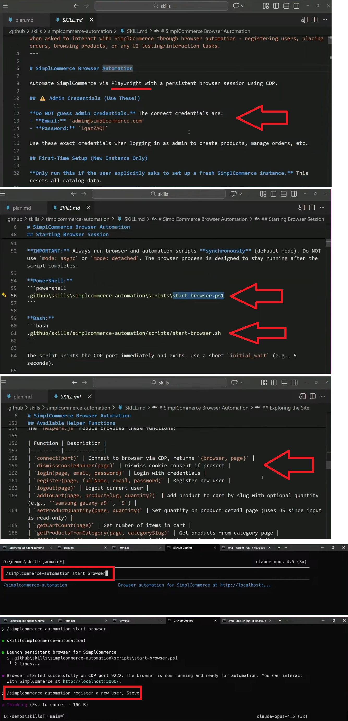Open '## Exploring the Site' breadcrumb dropdown
The height and width of the screenshot is (721, 348).
point(283,408)
